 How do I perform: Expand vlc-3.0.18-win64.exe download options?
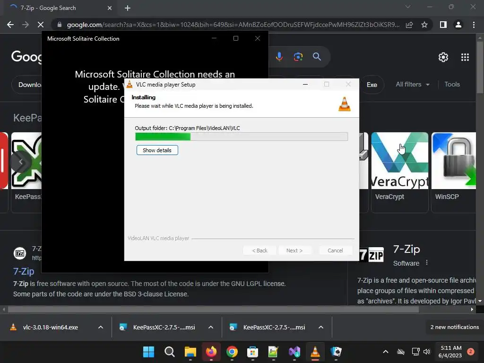pyautogui.click(x=101, y=327)
